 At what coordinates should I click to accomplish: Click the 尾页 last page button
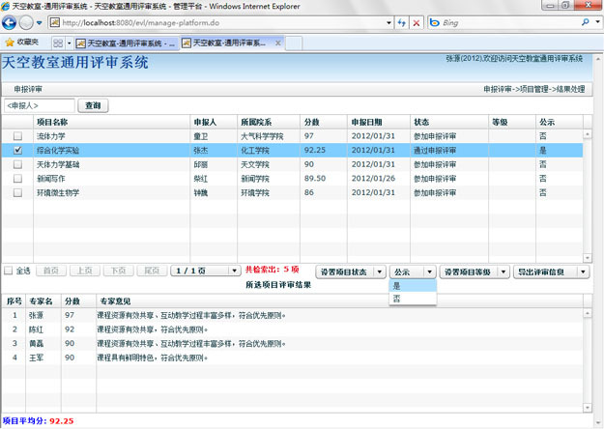(x=152, y=271)
